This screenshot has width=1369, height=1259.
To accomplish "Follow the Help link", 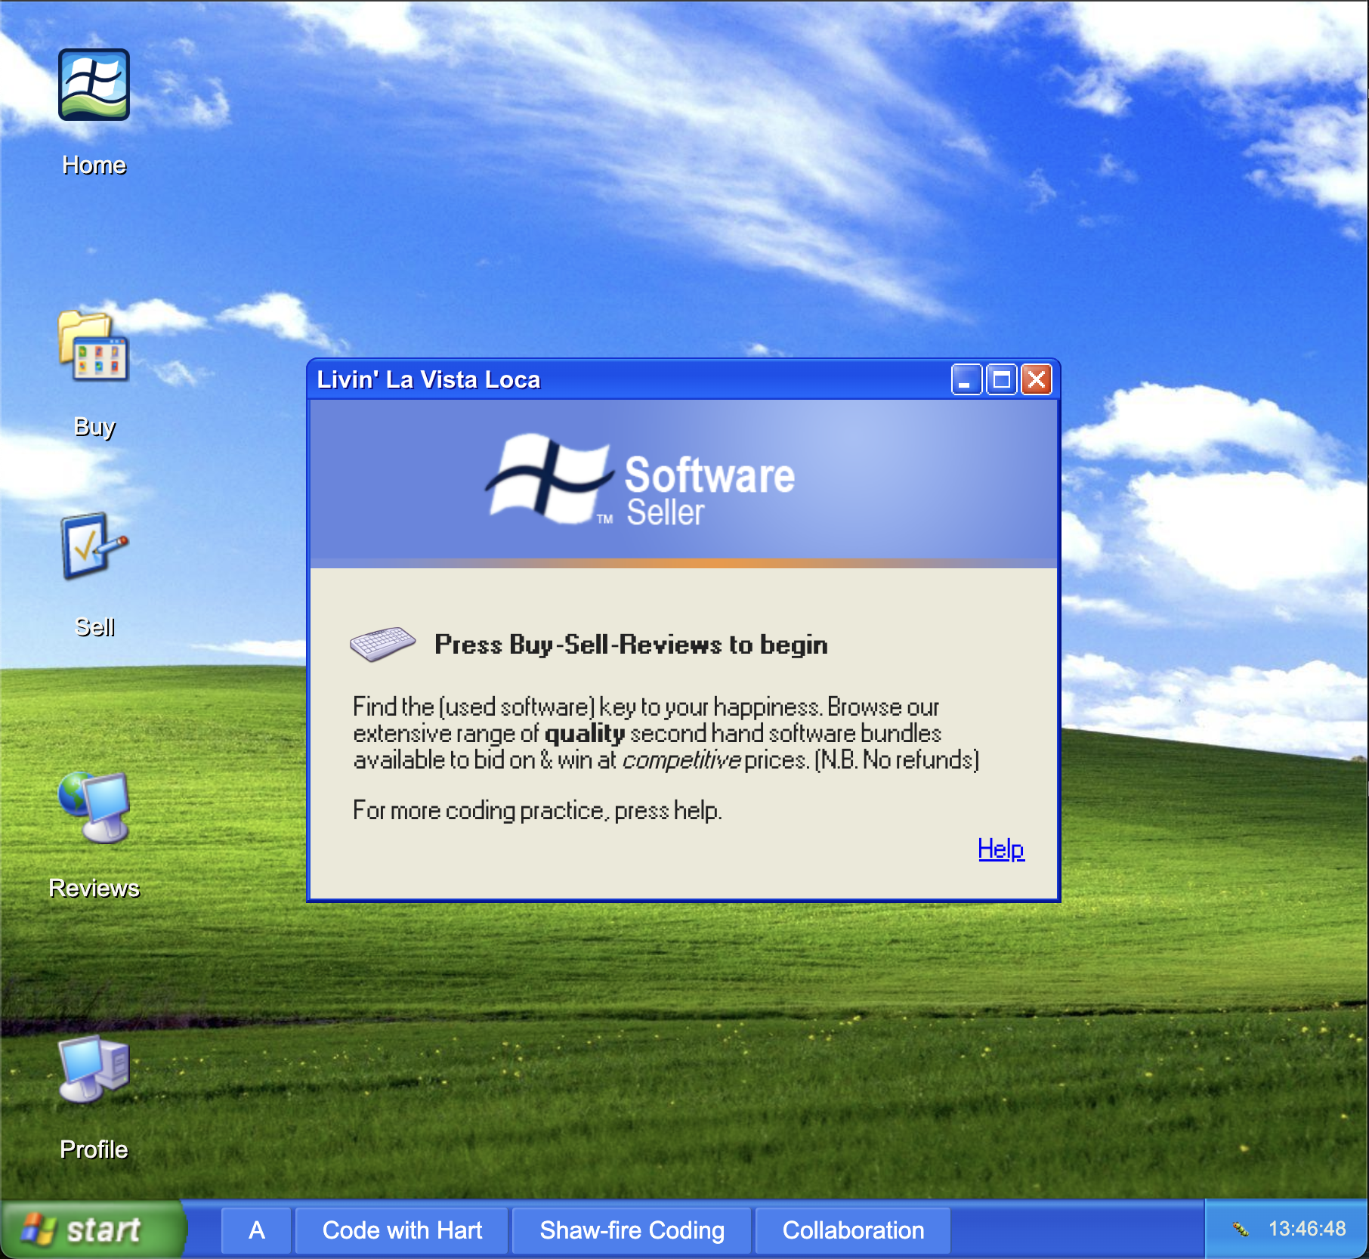I will 1000,849.
